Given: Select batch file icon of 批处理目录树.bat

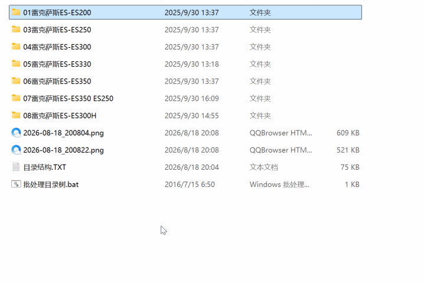Looking at the screenshot, I should (16, 185).
